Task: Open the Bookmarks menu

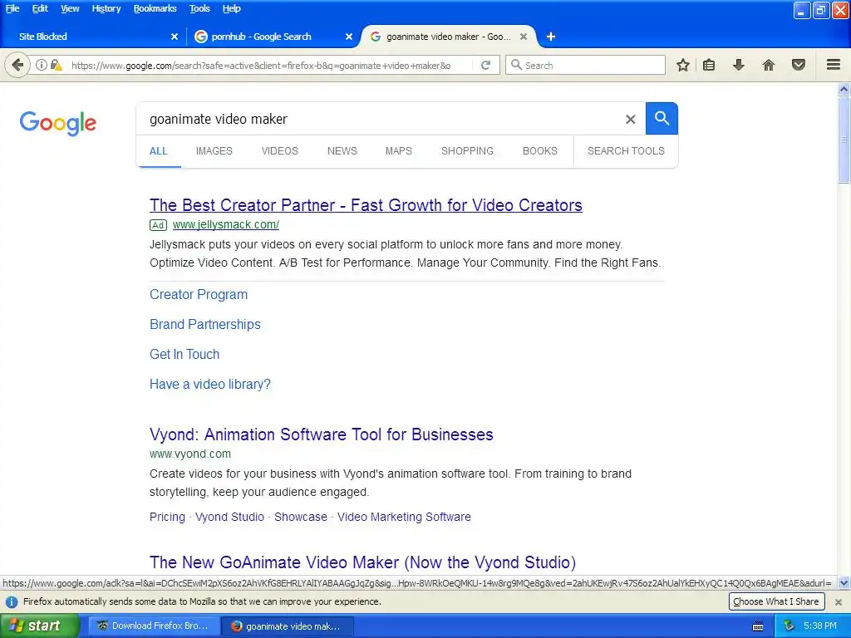Action: (x=155, y=8)
